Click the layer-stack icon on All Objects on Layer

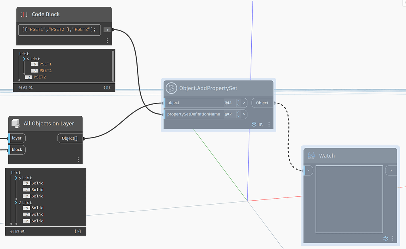coord(16,123)
